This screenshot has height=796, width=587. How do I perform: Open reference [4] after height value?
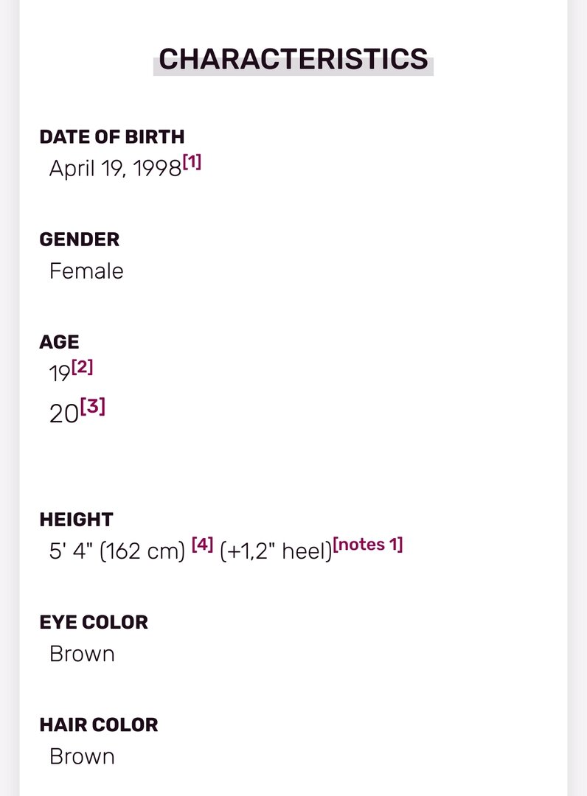pyautogui.click(x=202, y=544)
